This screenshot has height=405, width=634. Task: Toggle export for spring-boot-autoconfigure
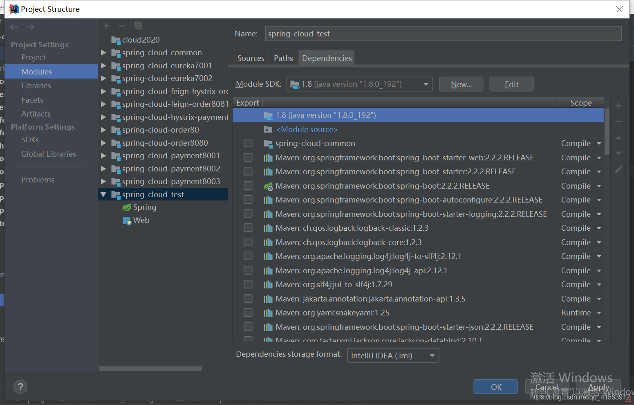248,200
